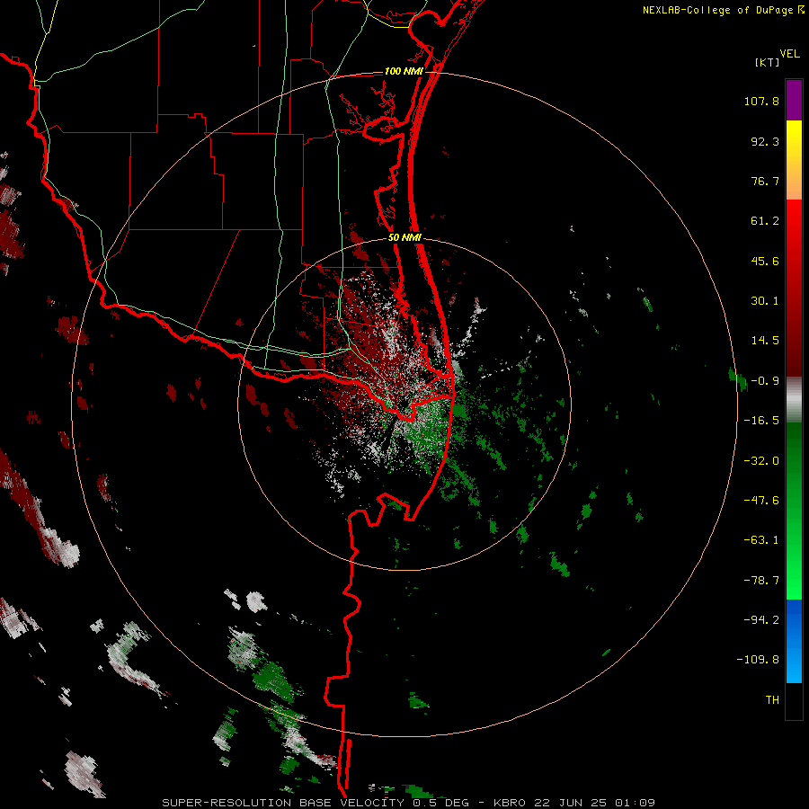
Task: Click the purple segment of the velocity color bar
Action: pos(794,100)
